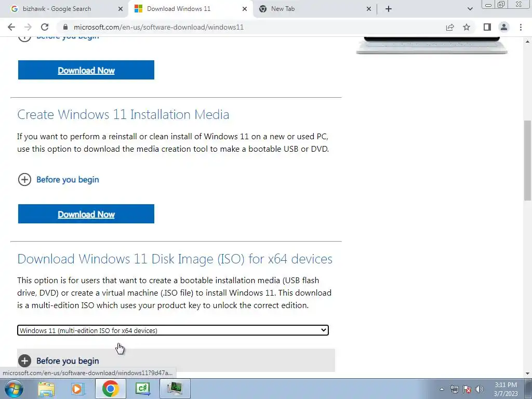Reload the Microsoft download page
The height and width of the screenshot is (399, 532).
click(x=45, y=27)
